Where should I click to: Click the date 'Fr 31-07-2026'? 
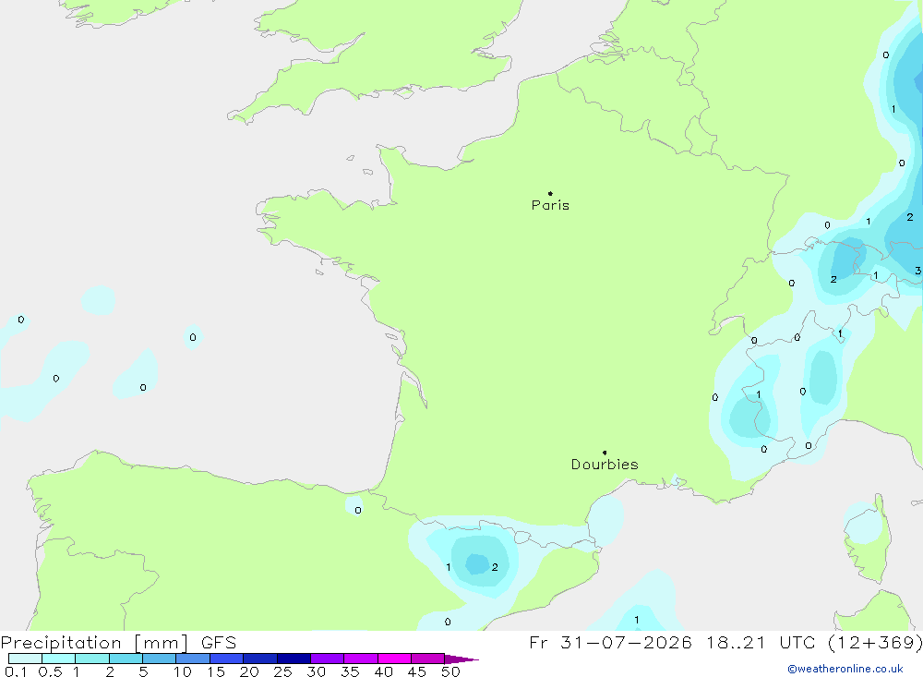610,643
